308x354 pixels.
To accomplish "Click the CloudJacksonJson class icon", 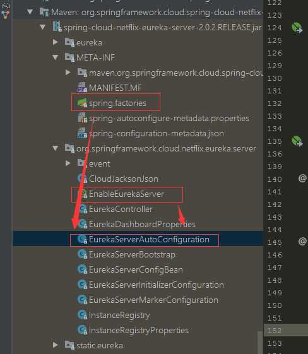I will (x=82, y=179).
